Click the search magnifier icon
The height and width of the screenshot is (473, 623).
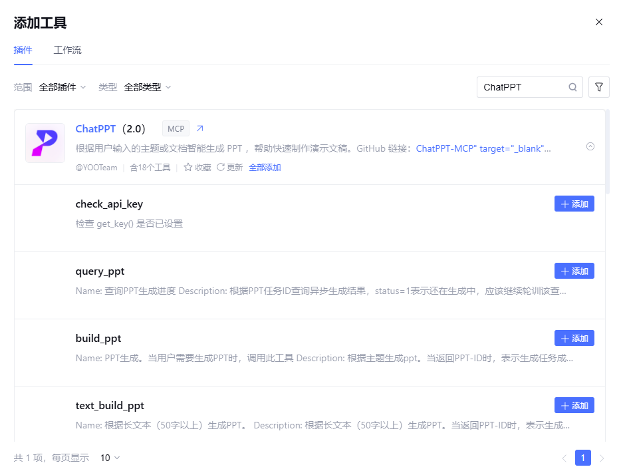pos(572,87)
